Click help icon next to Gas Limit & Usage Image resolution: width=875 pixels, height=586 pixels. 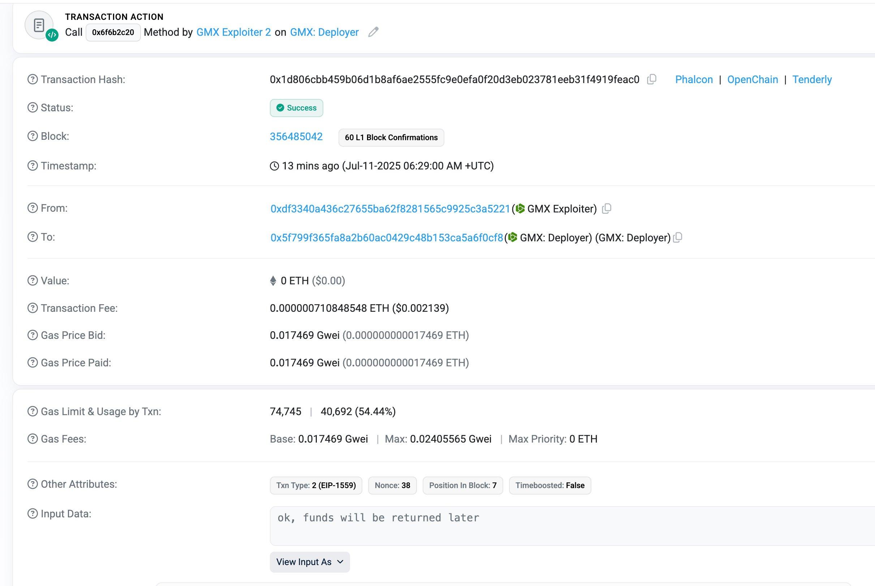tap(33, 412)
